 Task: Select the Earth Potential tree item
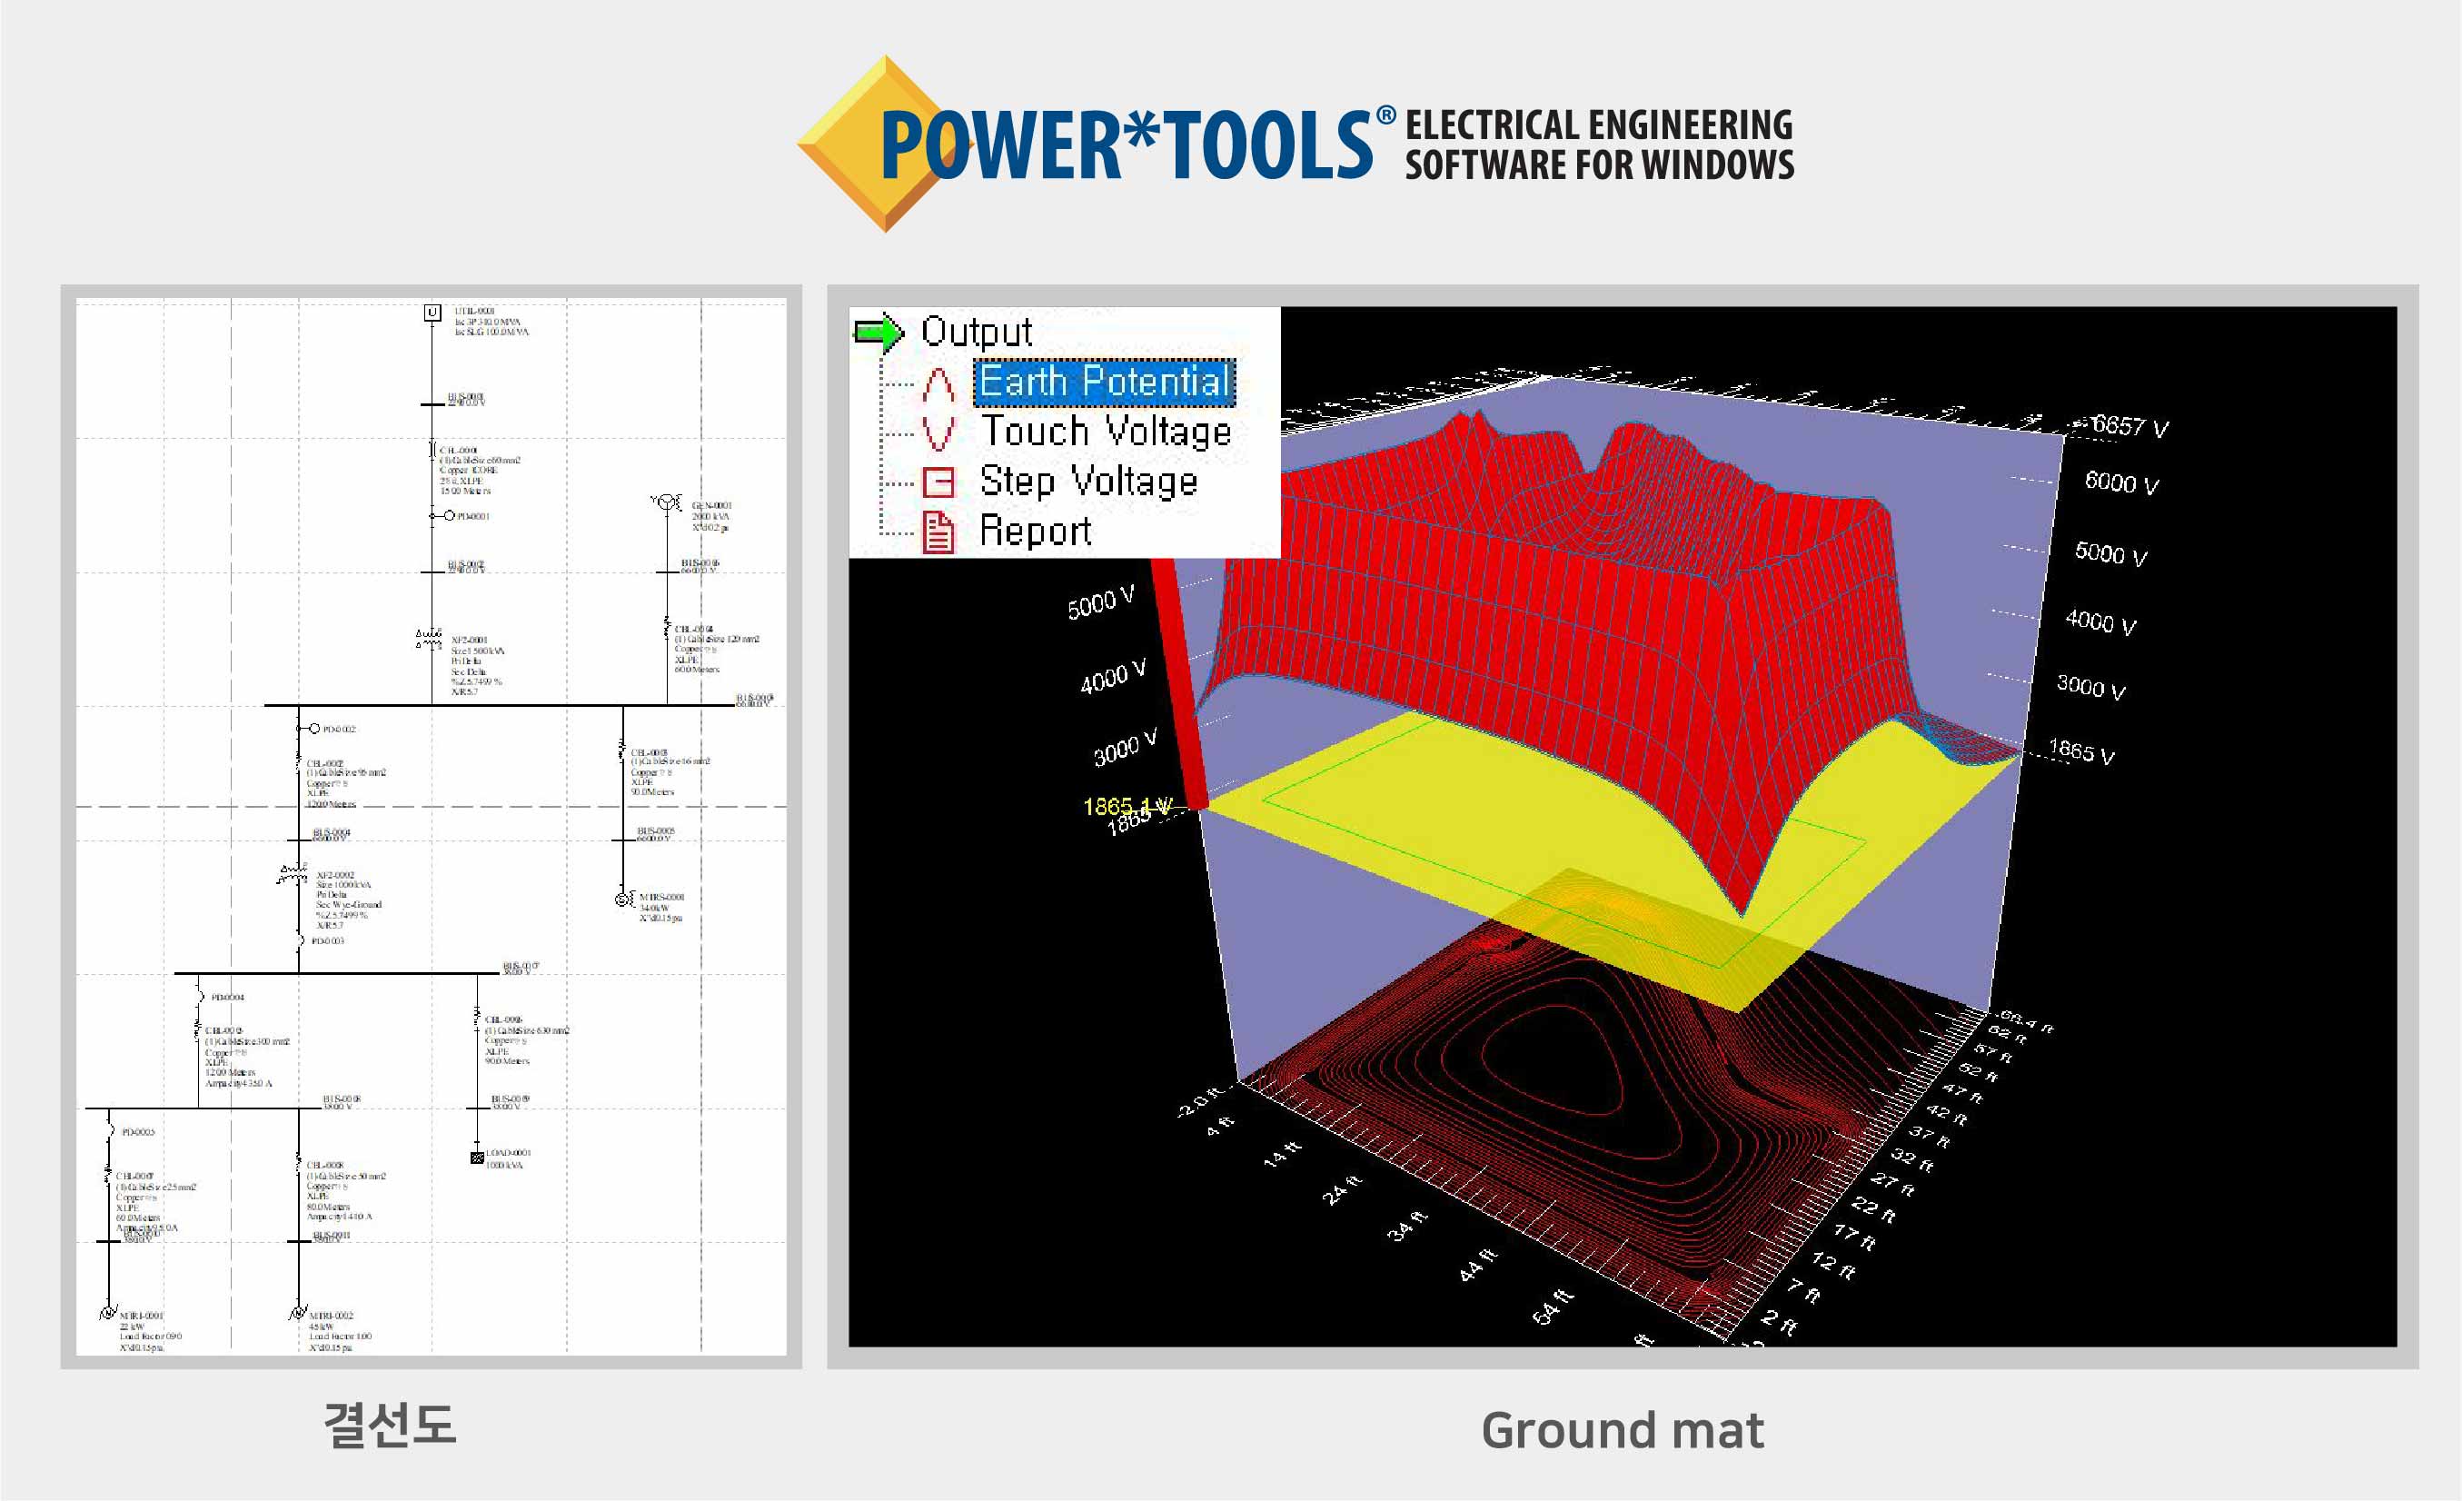pyautogui.click(x=1104, y=383)
